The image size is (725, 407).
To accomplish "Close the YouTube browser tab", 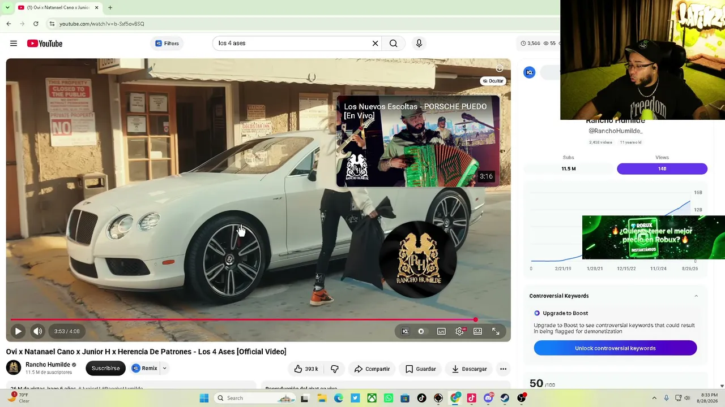I will pos(96,7).
